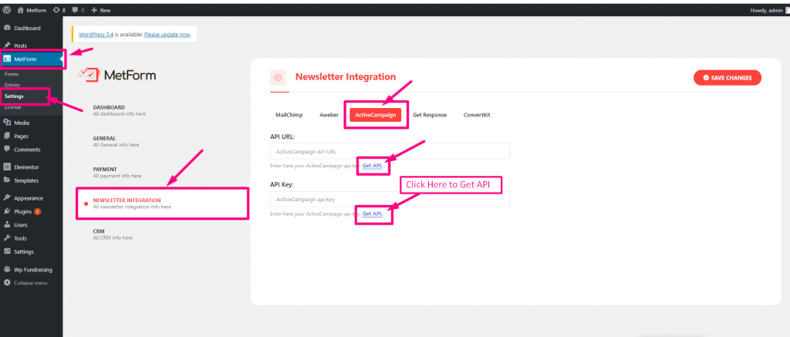Screen dimensions: 790x337
Task: Click the MetForm logo graphic
Action: click(x=116, y=75)
